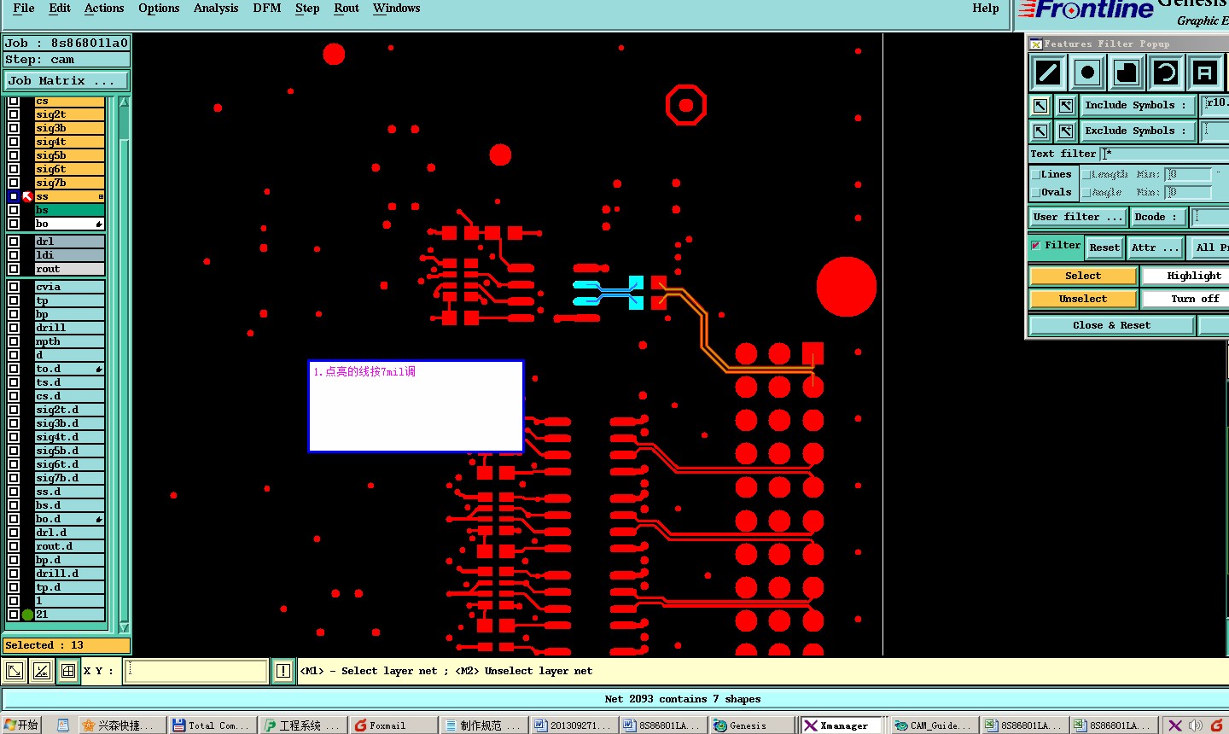Open the Actions menu
This screenshot has height=734, width=1229.
tap(104, 9)
